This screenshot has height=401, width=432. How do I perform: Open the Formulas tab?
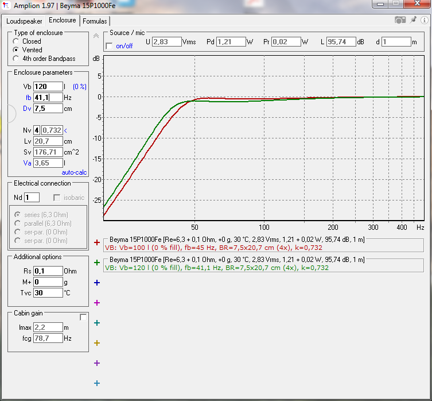point(95,21)
